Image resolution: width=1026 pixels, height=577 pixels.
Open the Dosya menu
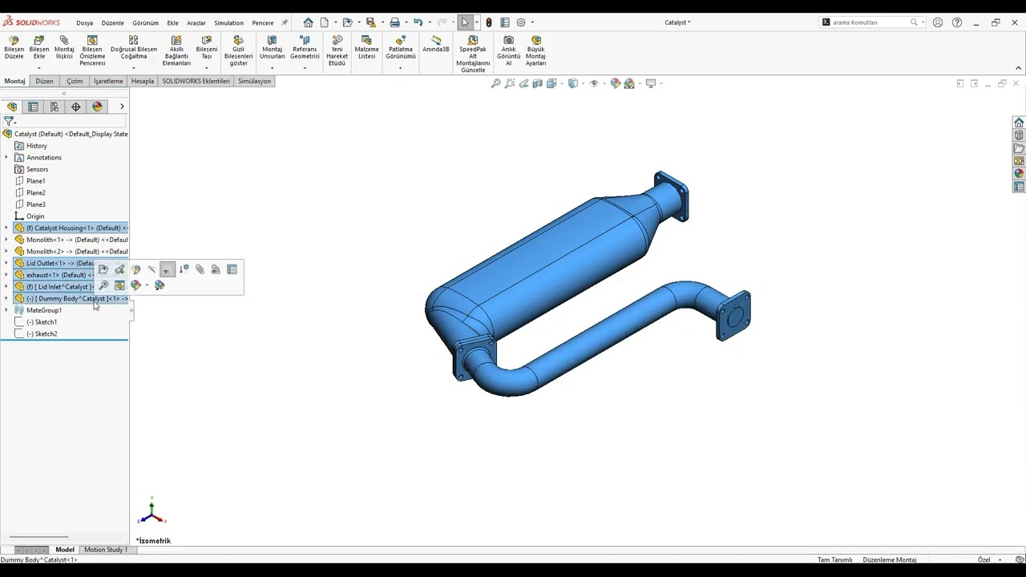pos(84,22)
